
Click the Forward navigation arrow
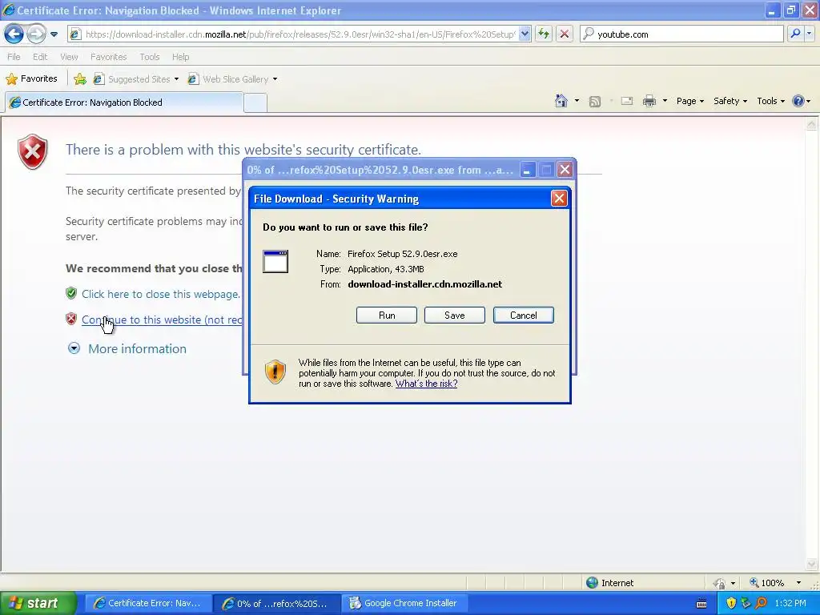click(36, 34)
